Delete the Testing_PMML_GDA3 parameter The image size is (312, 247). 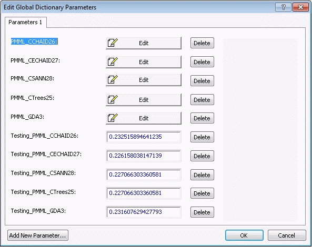point(202,212)
